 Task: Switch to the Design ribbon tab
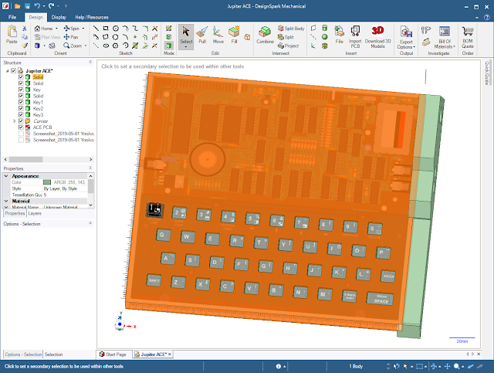pos(36,17)
